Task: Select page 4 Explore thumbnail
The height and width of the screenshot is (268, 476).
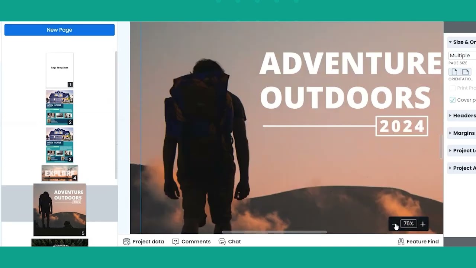Action: point(59,173)
